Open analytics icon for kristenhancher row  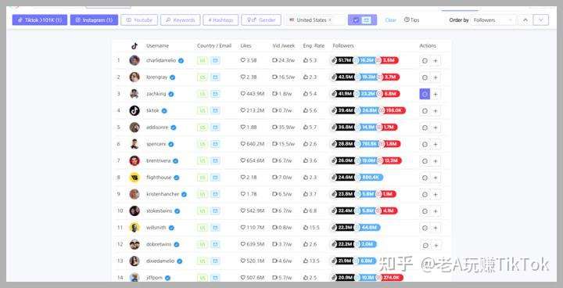click(425, 195)
